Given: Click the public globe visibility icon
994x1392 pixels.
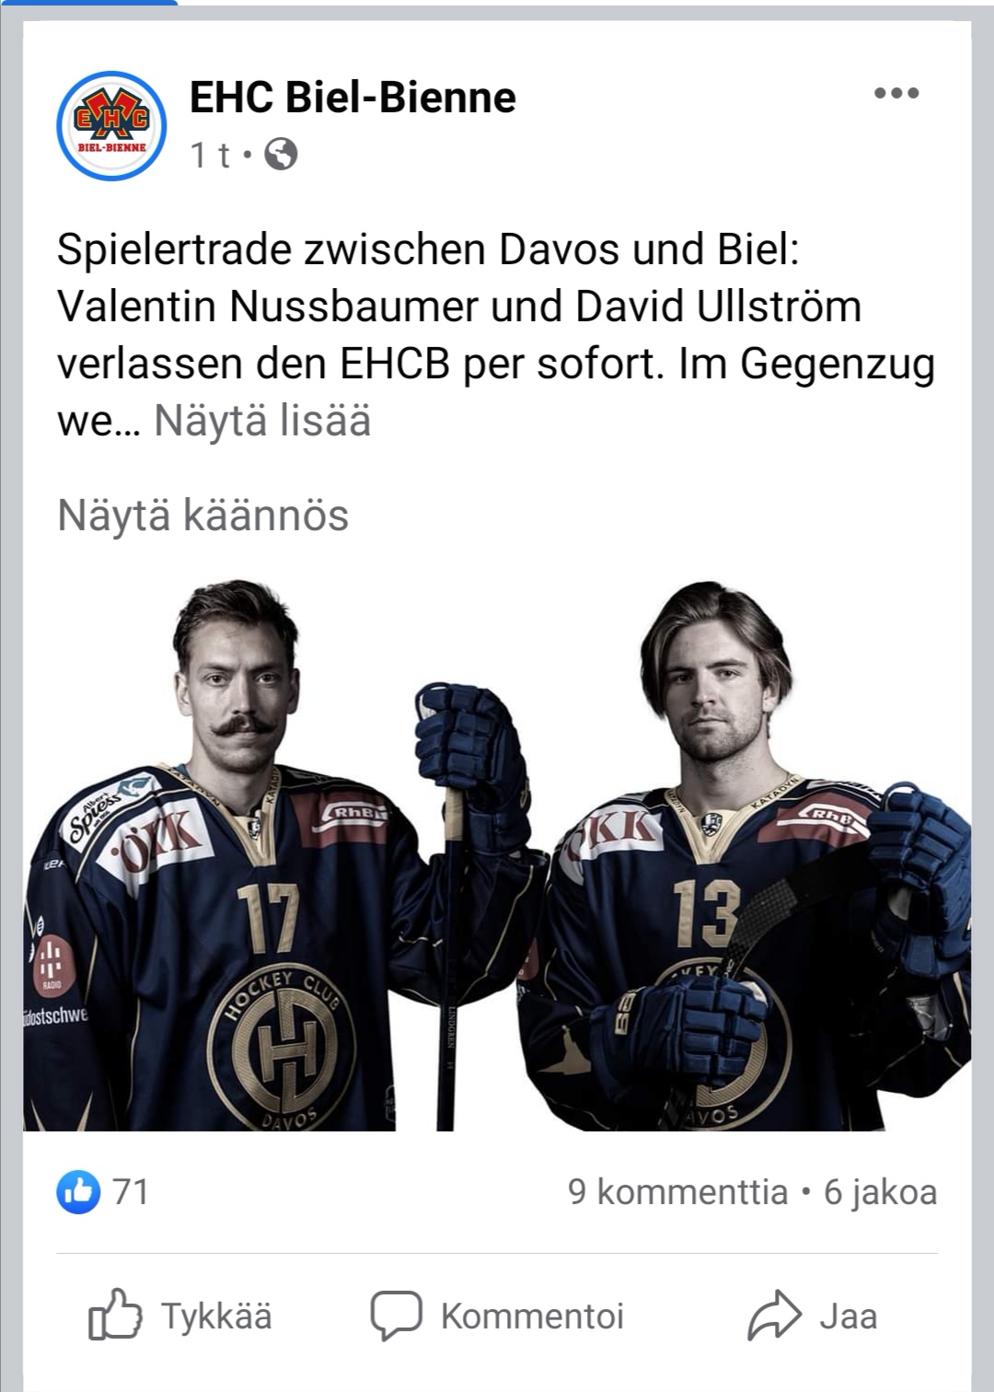Looking at the screenshot, I should point(281,155).
